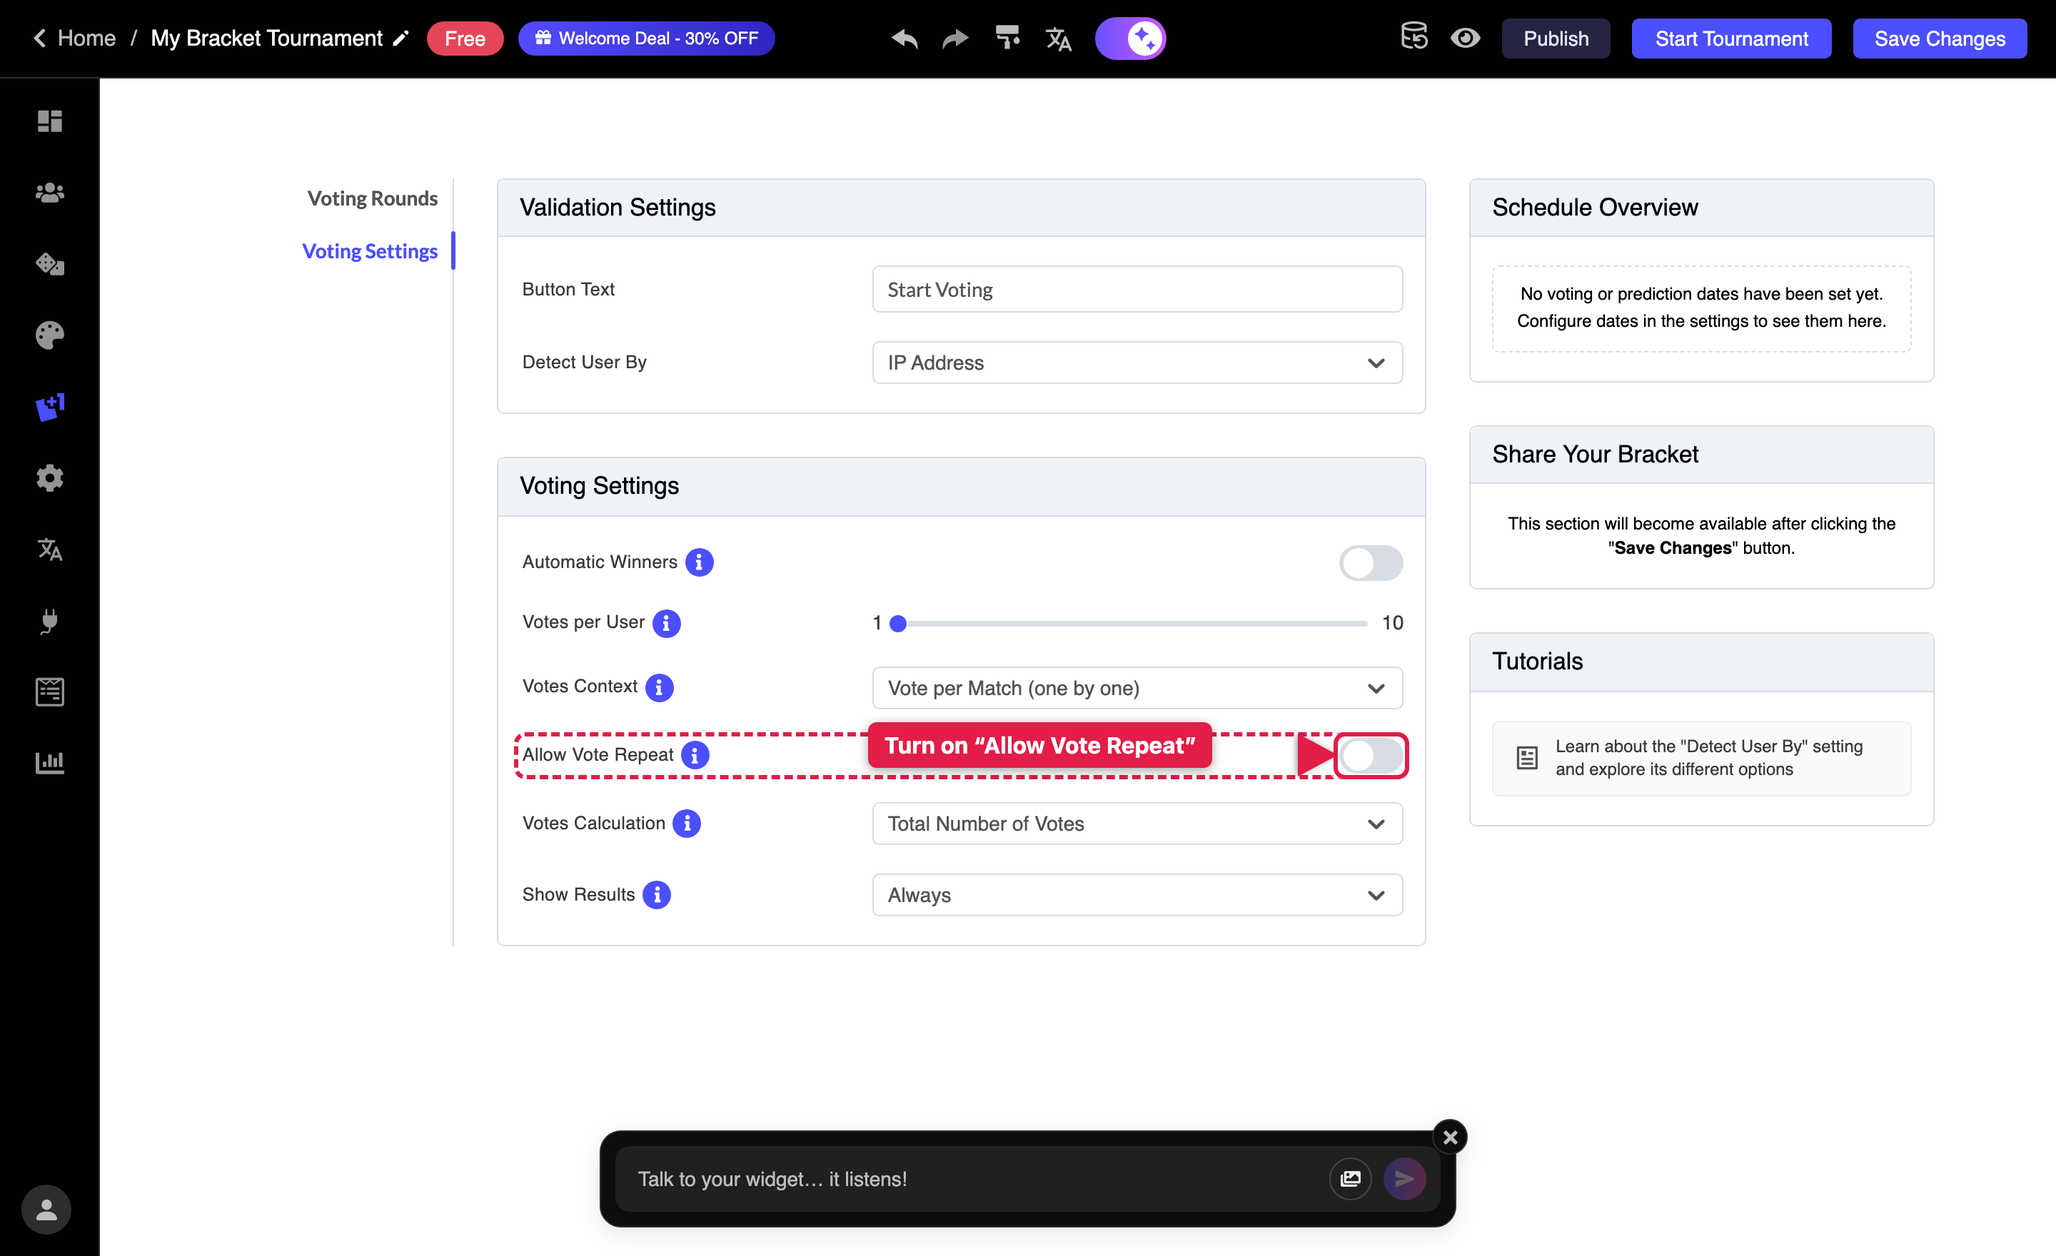Click the redo arrow in top toolbar
This screenshot has width=2056, height=1256.
tap(955, 39)
